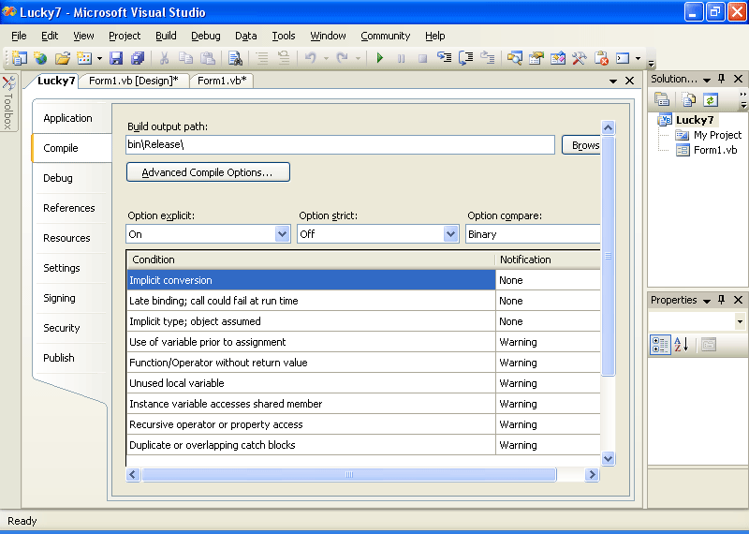749x534 pixels.
Task: Toggle auto-hide pin on Solution Explorer
Action: pyautogui.click(x=722, y=80)
